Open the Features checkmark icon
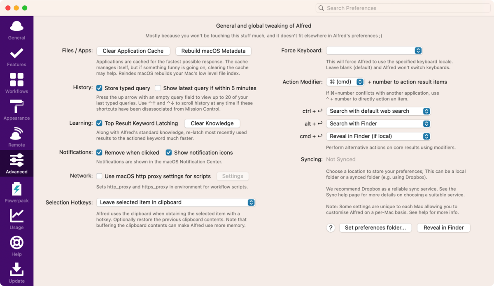 pos(16,53)
